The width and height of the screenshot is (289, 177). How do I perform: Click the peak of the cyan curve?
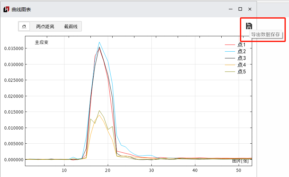click(x=99, y=42)
